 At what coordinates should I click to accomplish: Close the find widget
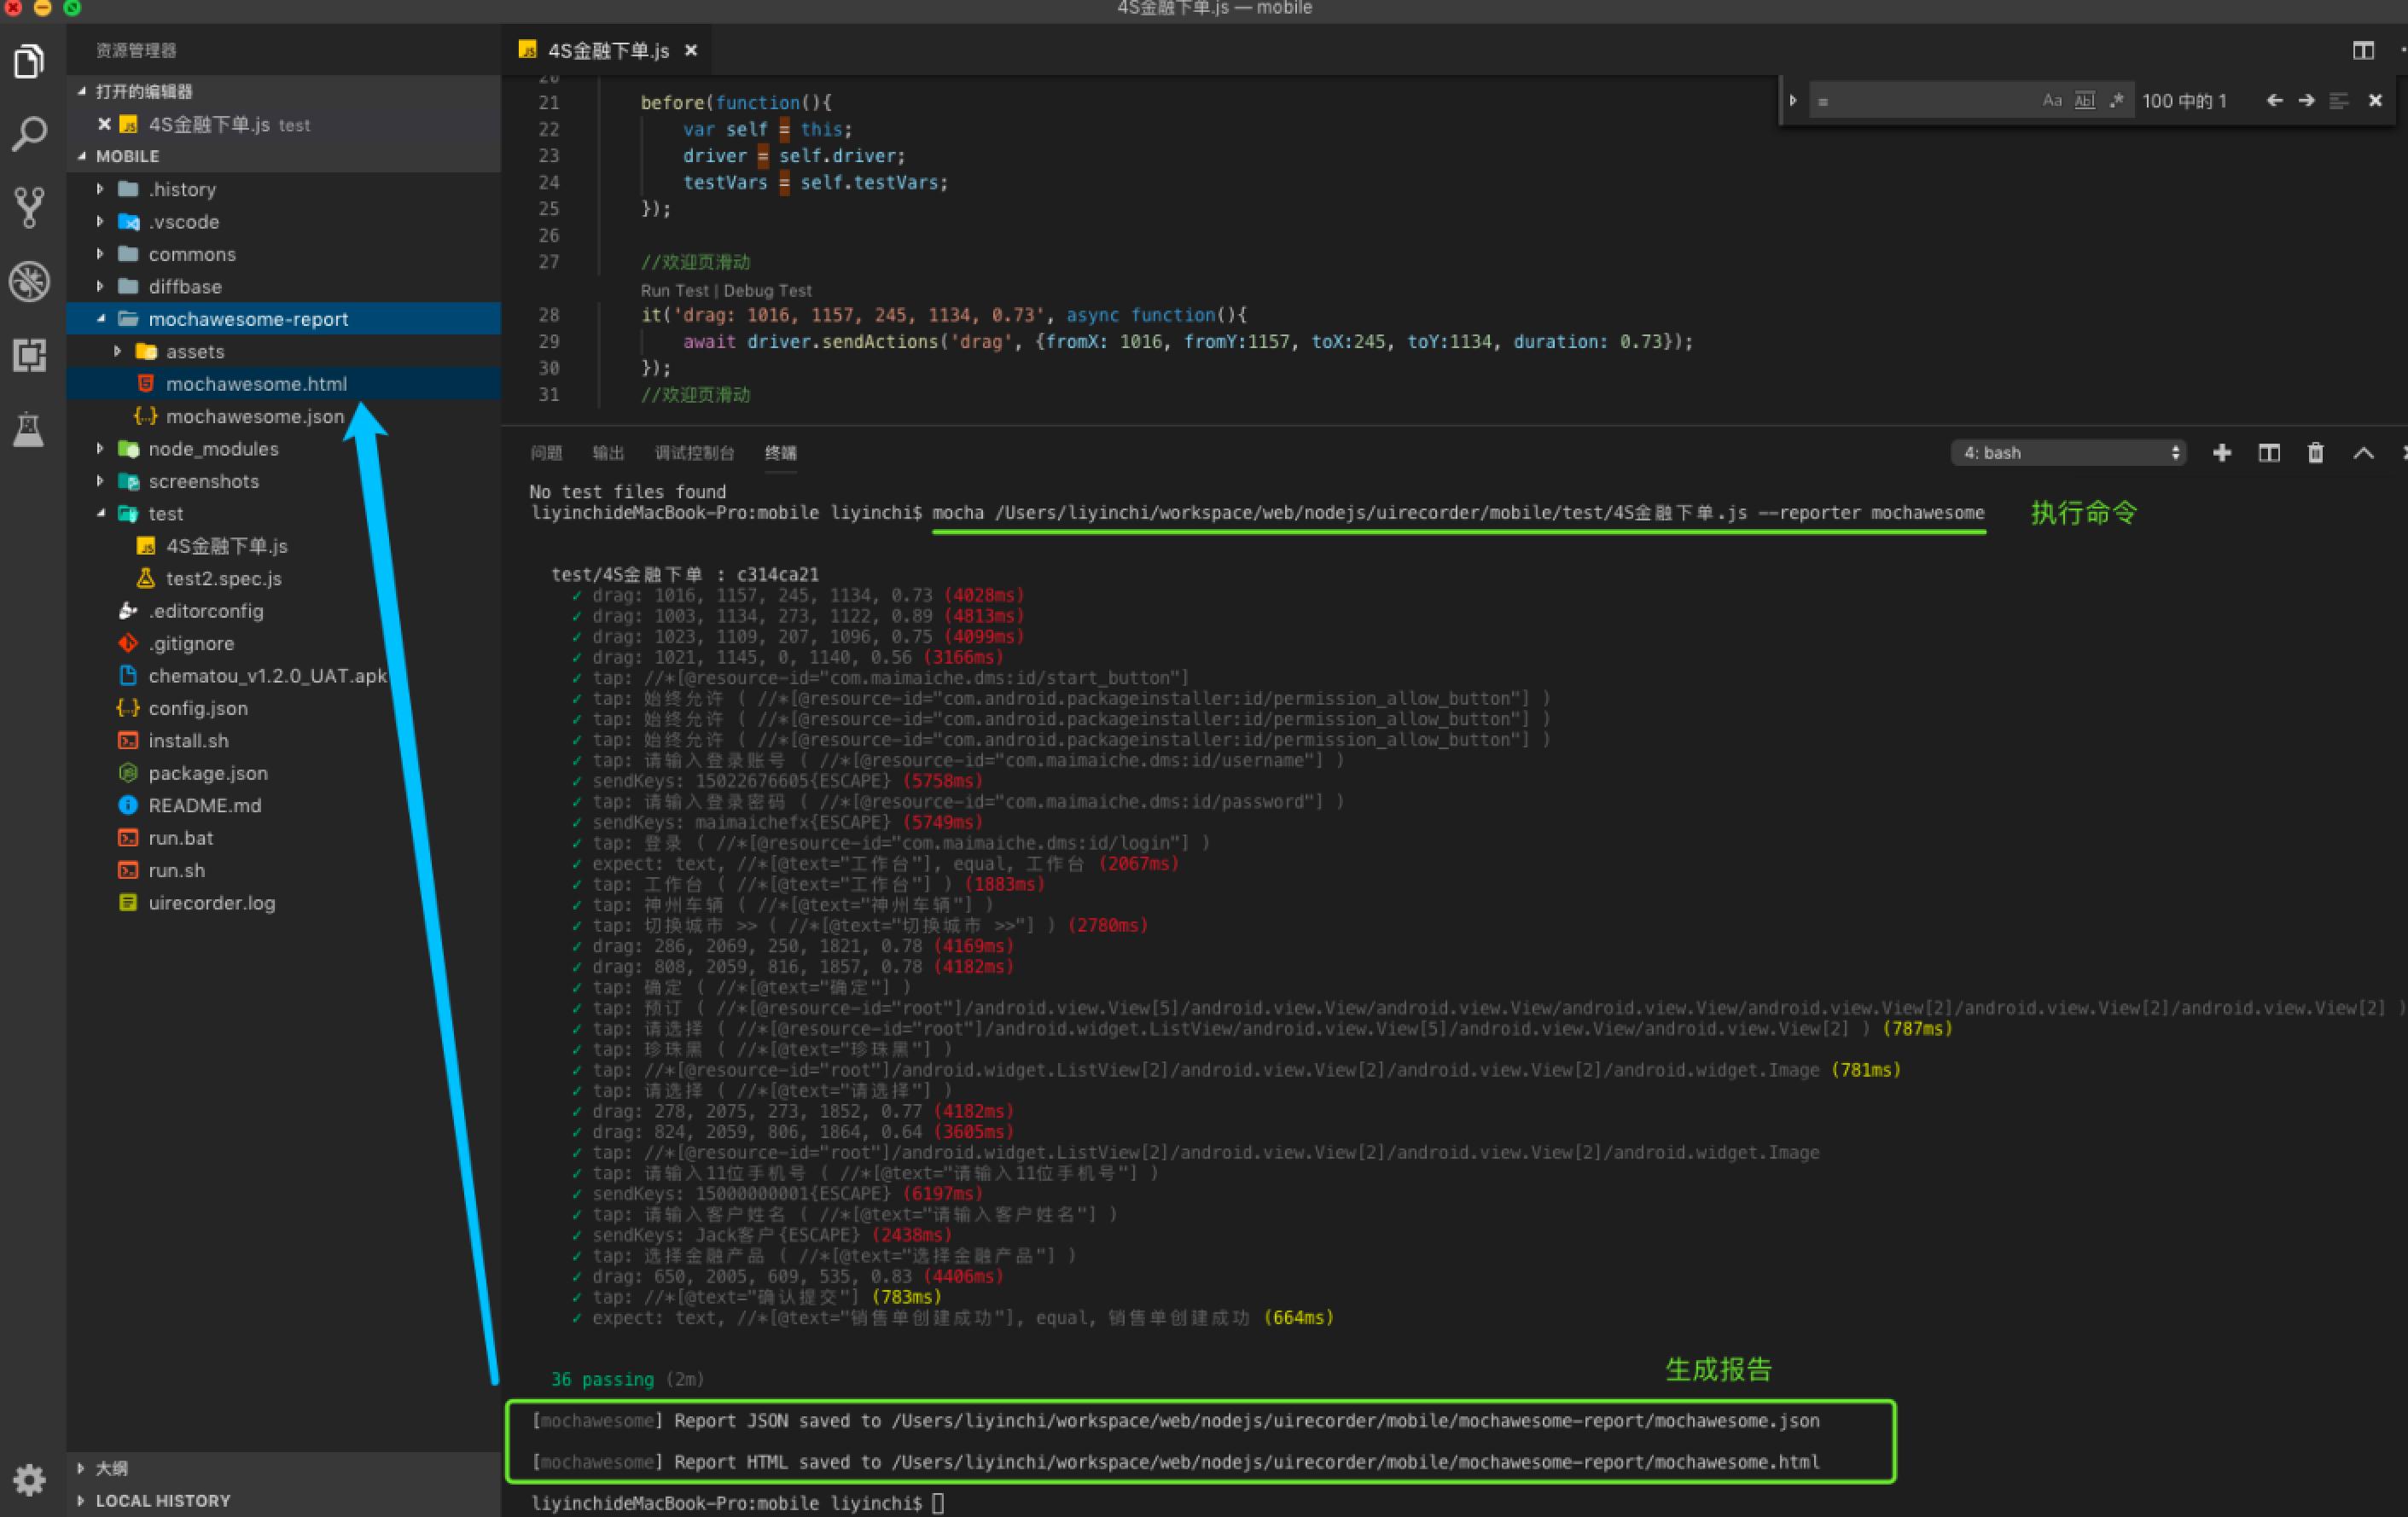[2376, 101]
